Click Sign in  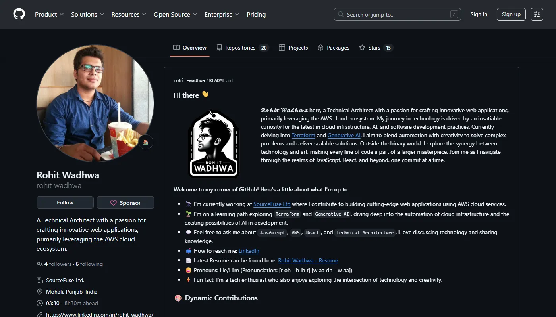pos(479,14)
